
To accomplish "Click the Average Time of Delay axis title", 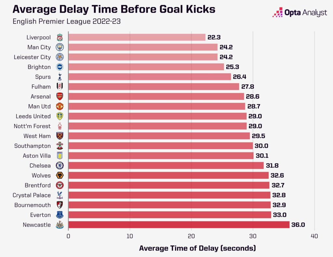I will pos(197,248).
